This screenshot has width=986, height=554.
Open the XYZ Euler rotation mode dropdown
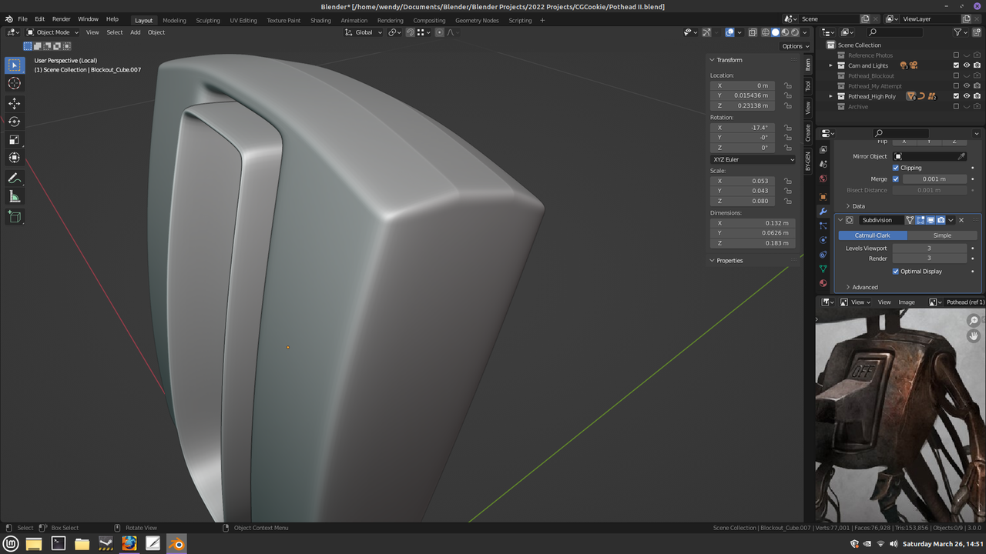click(753, 159)
